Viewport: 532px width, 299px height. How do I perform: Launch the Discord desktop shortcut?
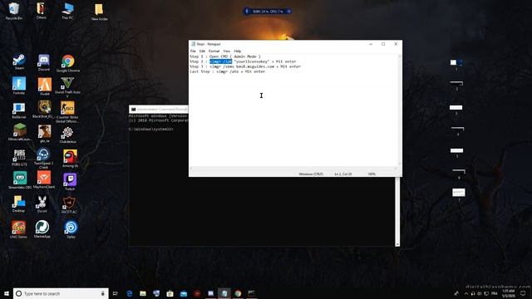pyautogui.click(x=44, y=63)
